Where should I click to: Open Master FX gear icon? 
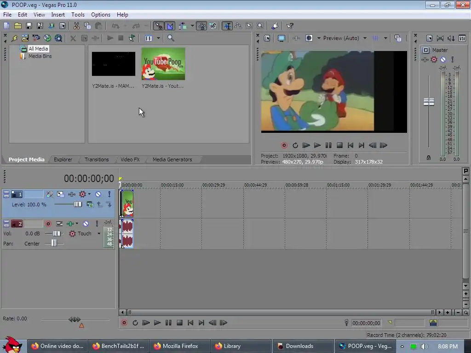point(434,59)
